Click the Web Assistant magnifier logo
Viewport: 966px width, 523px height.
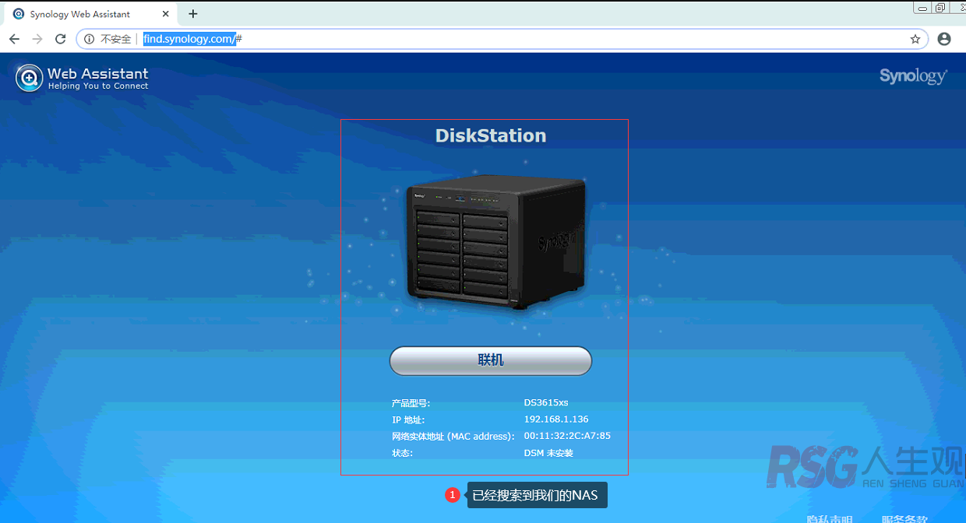[30, 78]
